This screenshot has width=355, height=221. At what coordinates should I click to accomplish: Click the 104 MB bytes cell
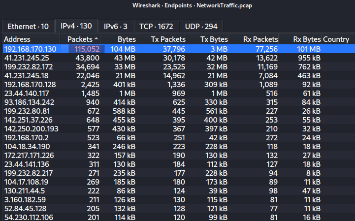[x=123, y=49]
